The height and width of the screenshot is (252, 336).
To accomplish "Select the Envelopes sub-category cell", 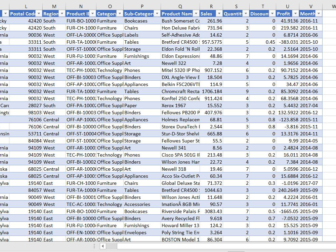I will [142, 233].
